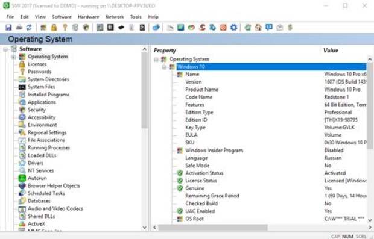The width and height of the screenshot is (374, 239).
Task: Click the padlock Licenses toolbar icon
Action: click(x=54, y=28)
